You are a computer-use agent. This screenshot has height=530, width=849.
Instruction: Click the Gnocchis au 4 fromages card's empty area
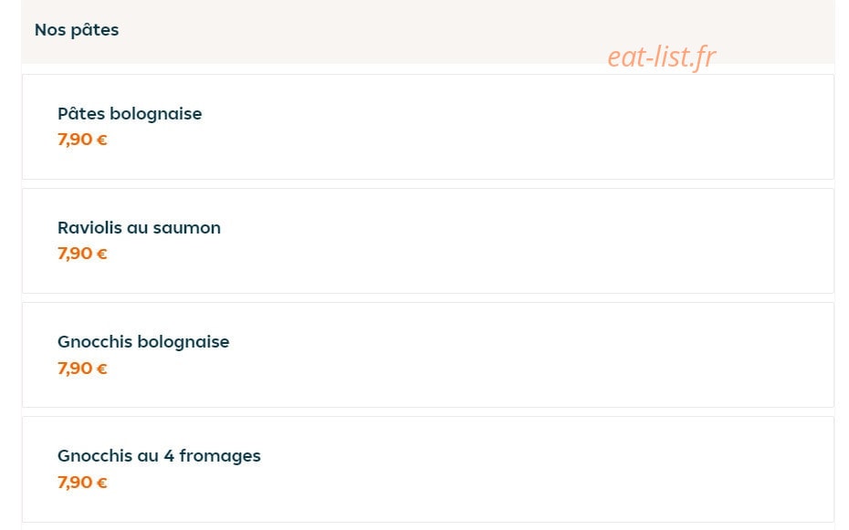tap(514, 470)
